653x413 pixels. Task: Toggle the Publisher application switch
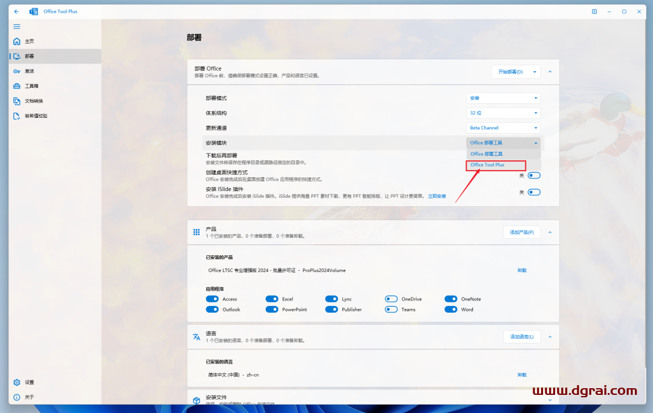point(331,310)
